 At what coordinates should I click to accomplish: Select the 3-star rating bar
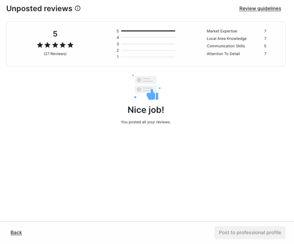coord(148,44)
